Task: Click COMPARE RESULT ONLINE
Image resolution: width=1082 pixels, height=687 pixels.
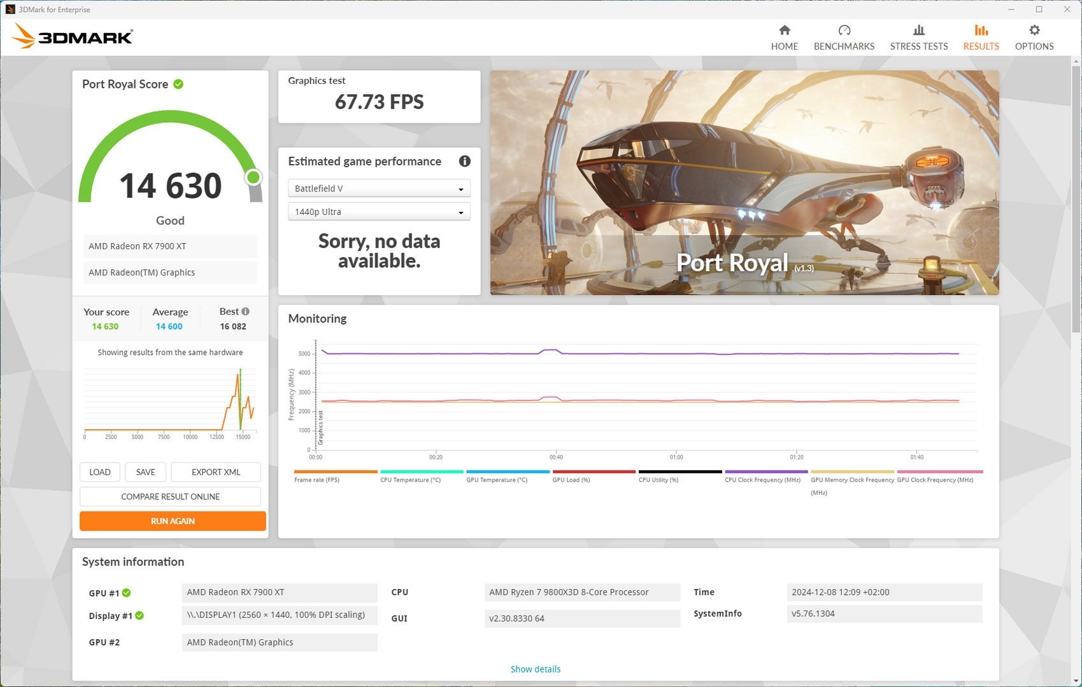Action: point(170,496)
